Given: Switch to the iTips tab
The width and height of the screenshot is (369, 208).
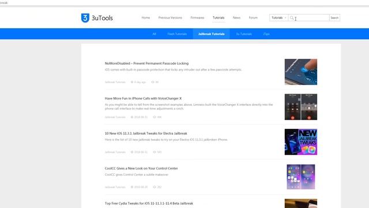Looking at the screenshot, I should click(266, 34).
